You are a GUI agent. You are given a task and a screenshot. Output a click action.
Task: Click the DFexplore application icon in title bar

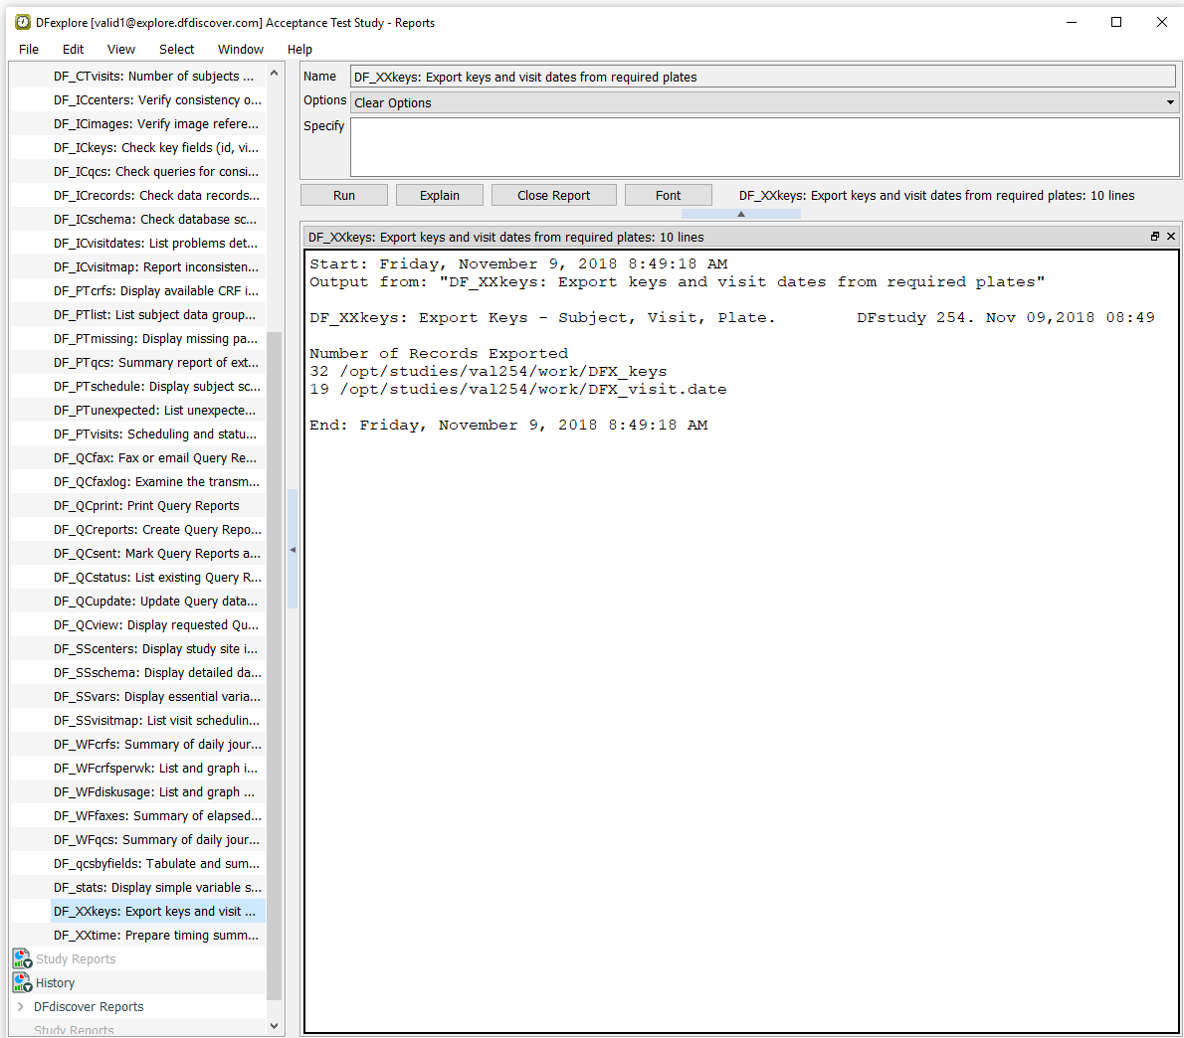tap(23, 22)
